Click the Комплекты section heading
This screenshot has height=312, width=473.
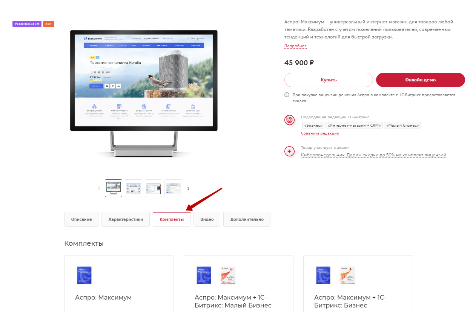[x=84, y=243]
